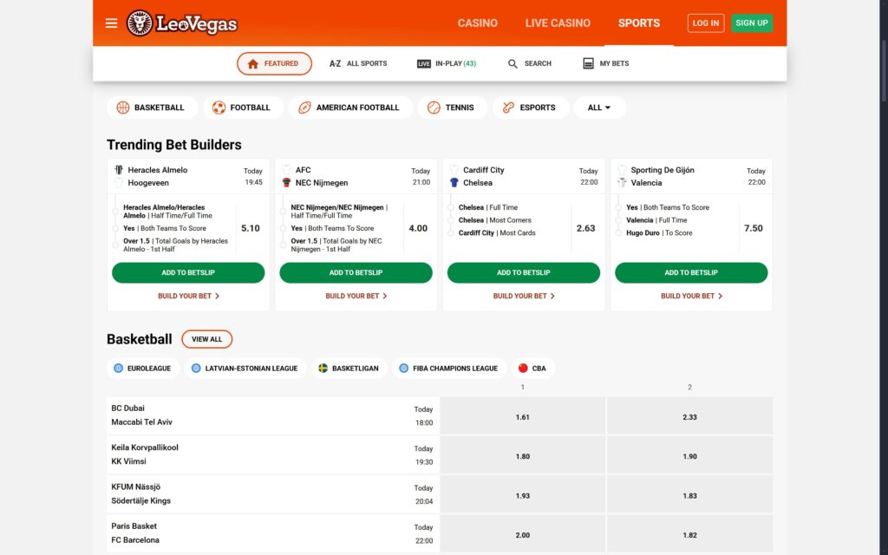Expand BUILD YOUR BET for Sporting De Gijón
The width and height of the screenshot is (888, 555).
point(690,295)
